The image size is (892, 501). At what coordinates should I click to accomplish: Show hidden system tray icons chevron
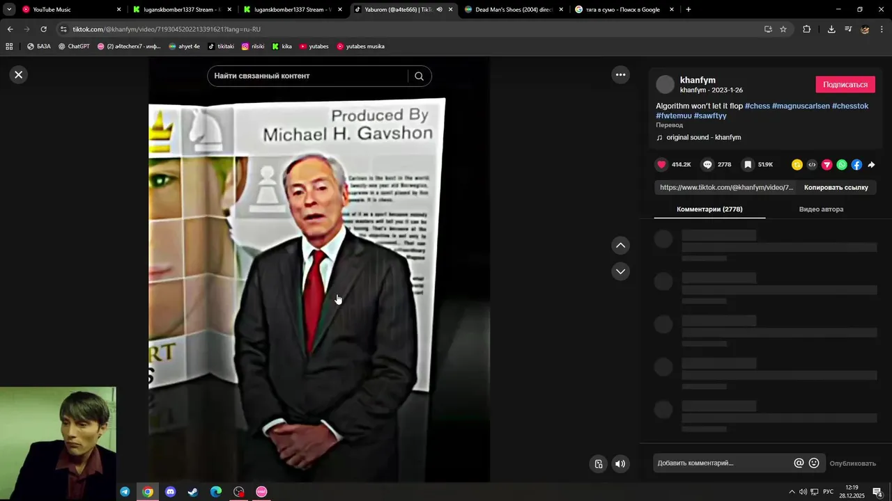[x=791, y=492]
